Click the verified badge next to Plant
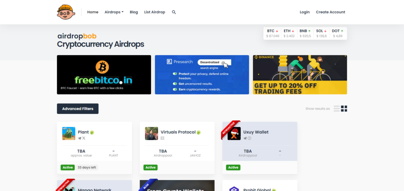404x191 pixels. pyautogui.click(x=92, y=133)
